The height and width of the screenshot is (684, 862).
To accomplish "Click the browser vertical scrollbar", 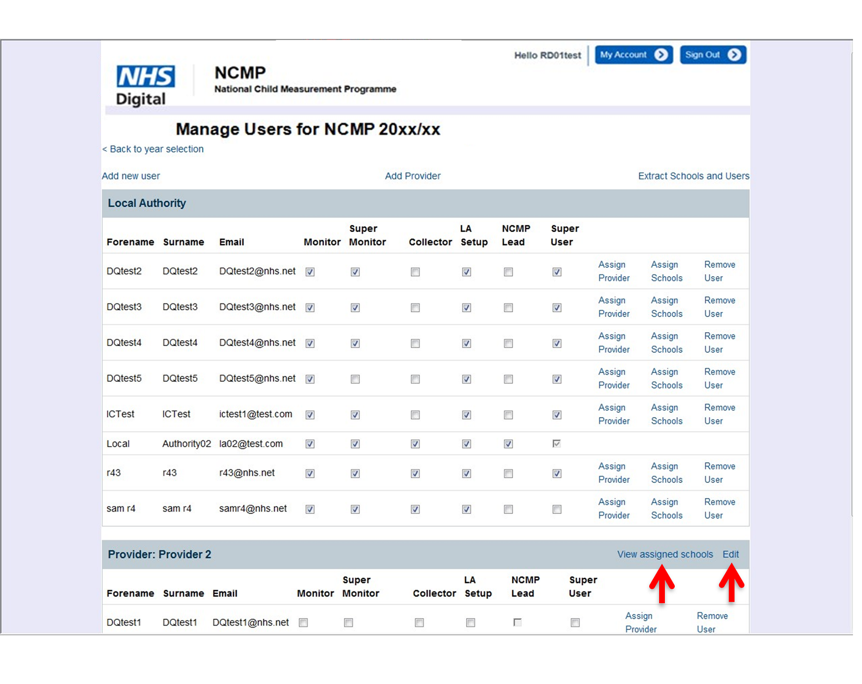I will [x=852, y=285].
